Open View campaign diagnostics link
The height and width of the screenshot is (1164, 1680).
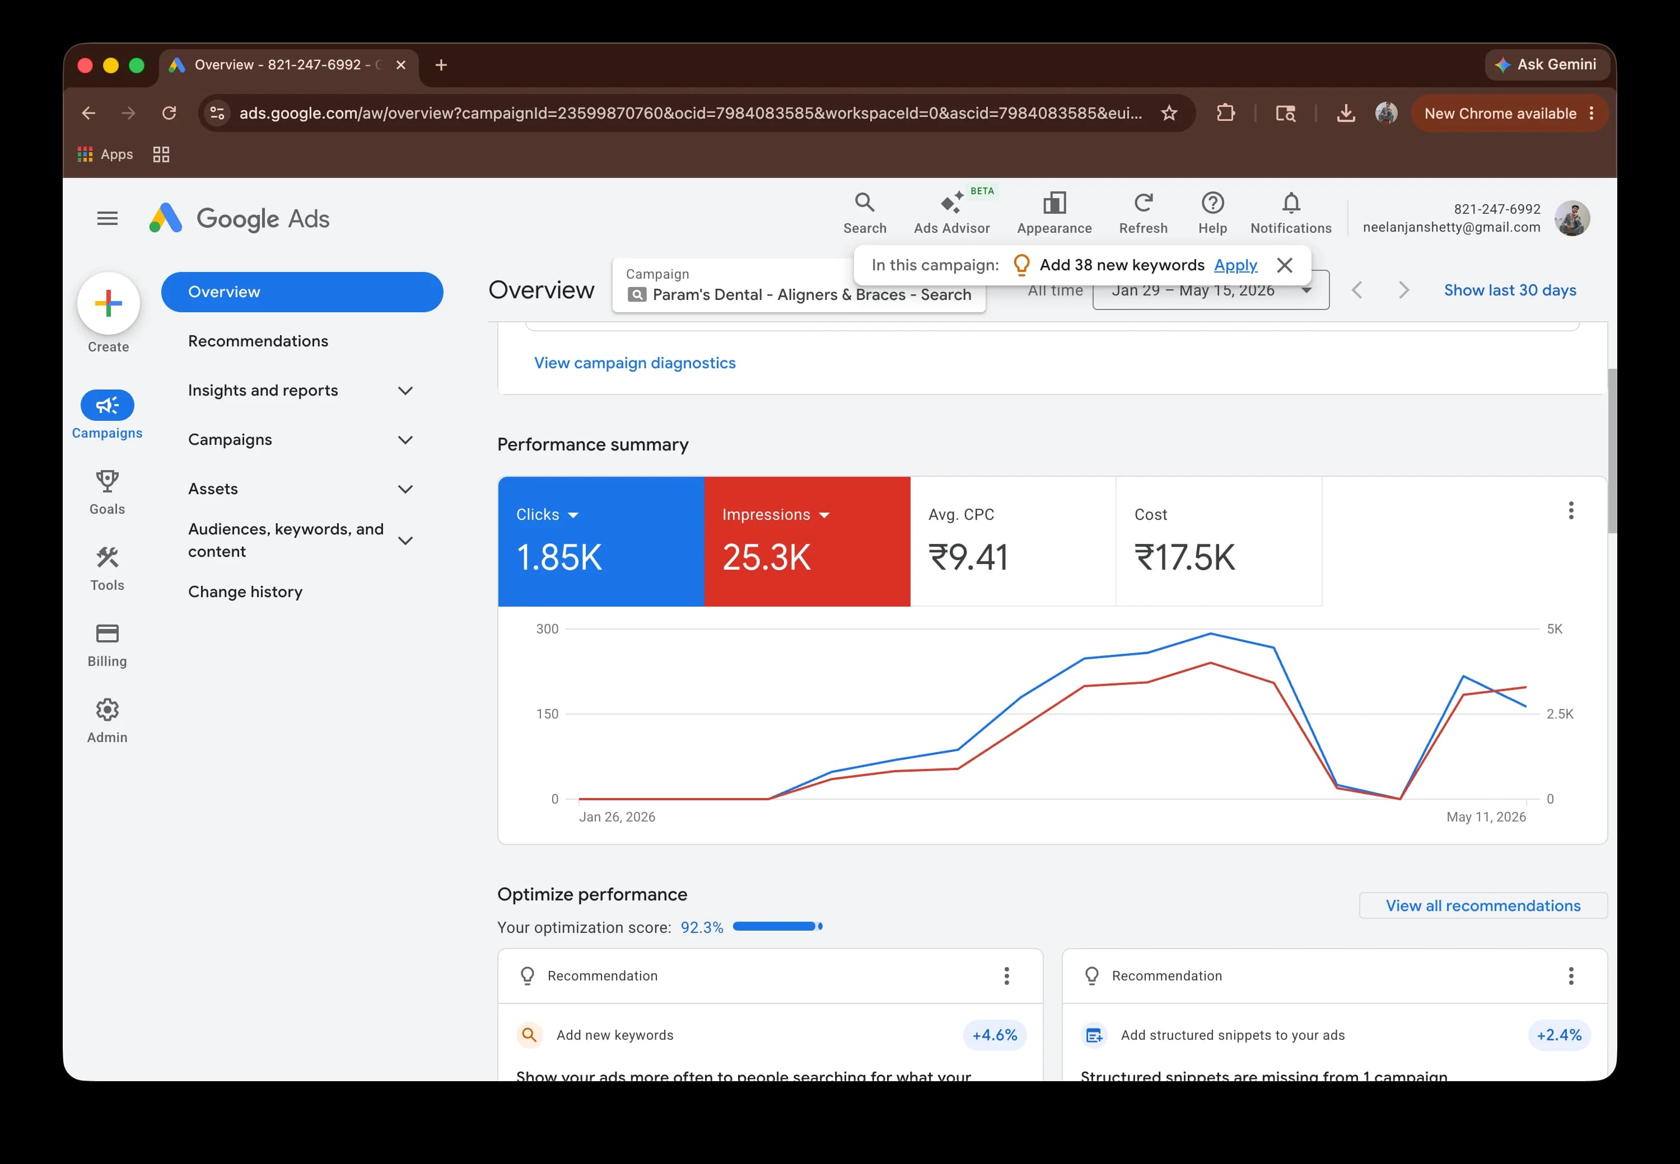point(634,363)
